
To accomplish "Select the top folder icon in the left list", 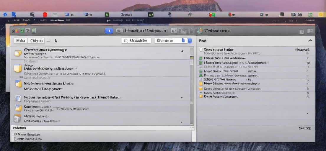I will point(18,53).
